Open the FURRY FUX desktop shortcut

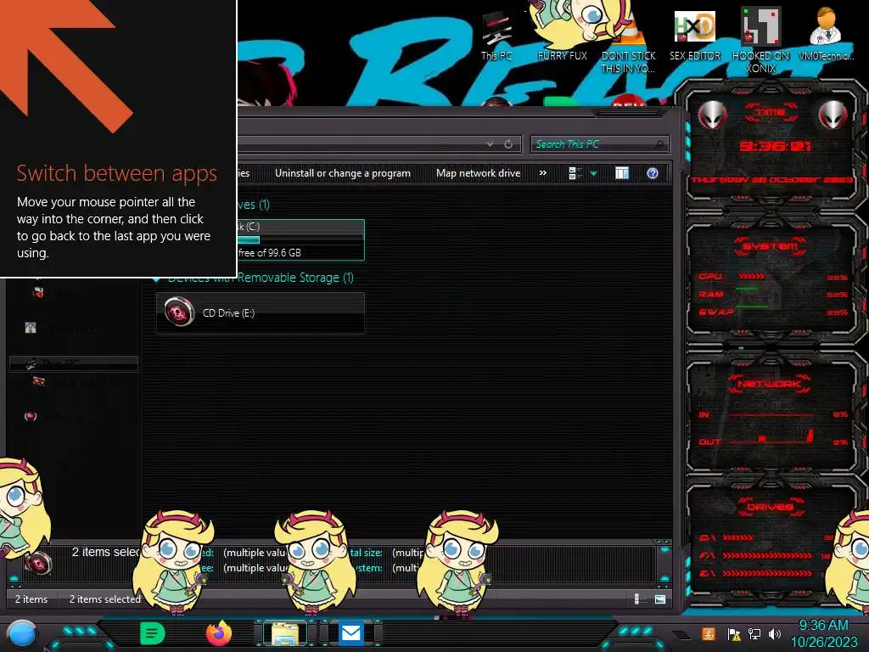[562, 33]
